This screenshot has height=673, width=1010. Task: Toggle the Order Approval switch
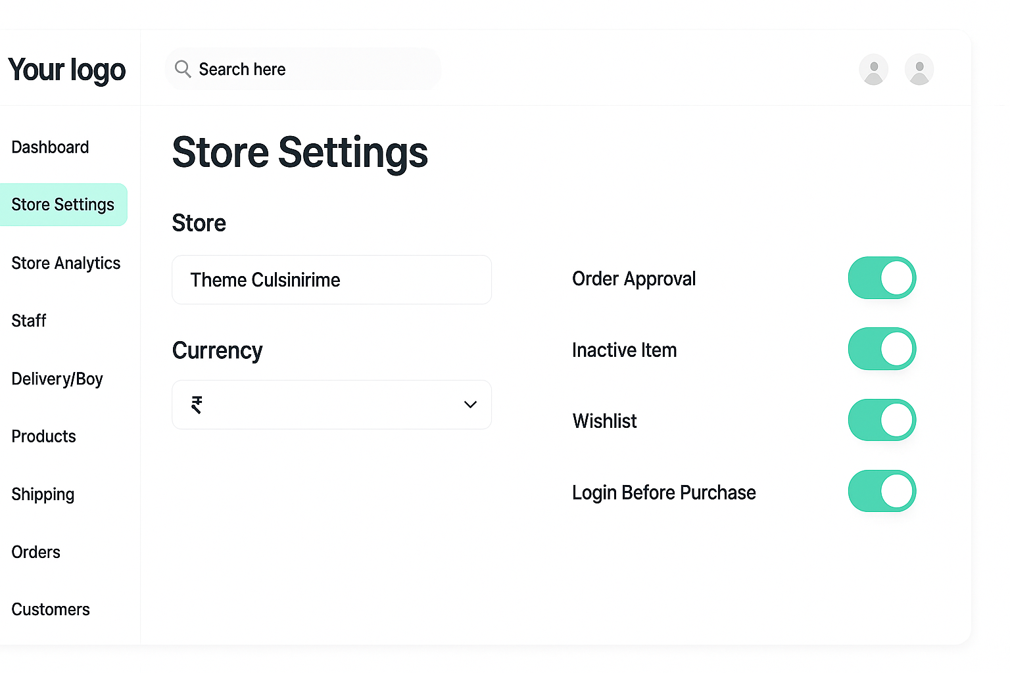pos(882,278)
